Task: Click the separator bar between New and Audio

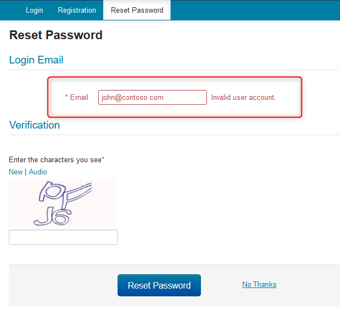Action: (x=25, y=172)
